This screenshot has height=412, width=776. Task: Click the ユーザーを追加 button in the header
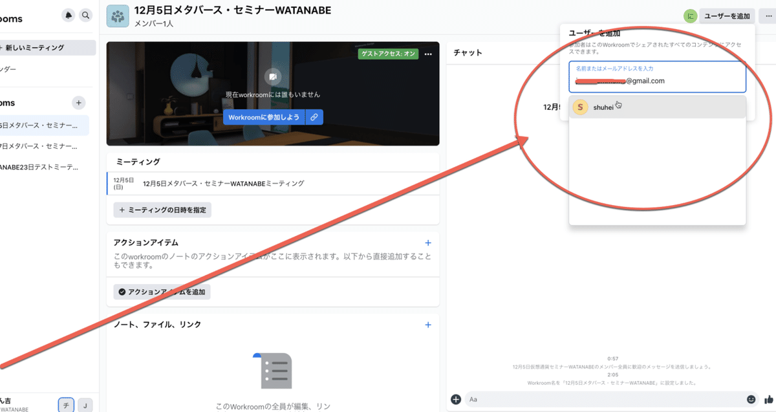727,16
